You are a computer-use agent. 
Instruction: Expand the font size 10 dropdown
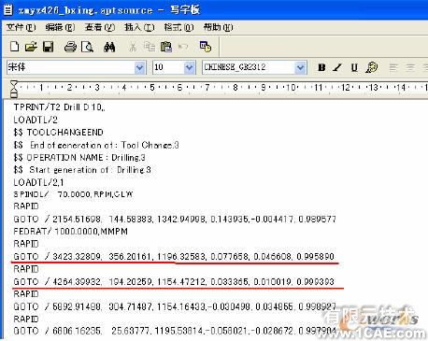tap(189, 67)
